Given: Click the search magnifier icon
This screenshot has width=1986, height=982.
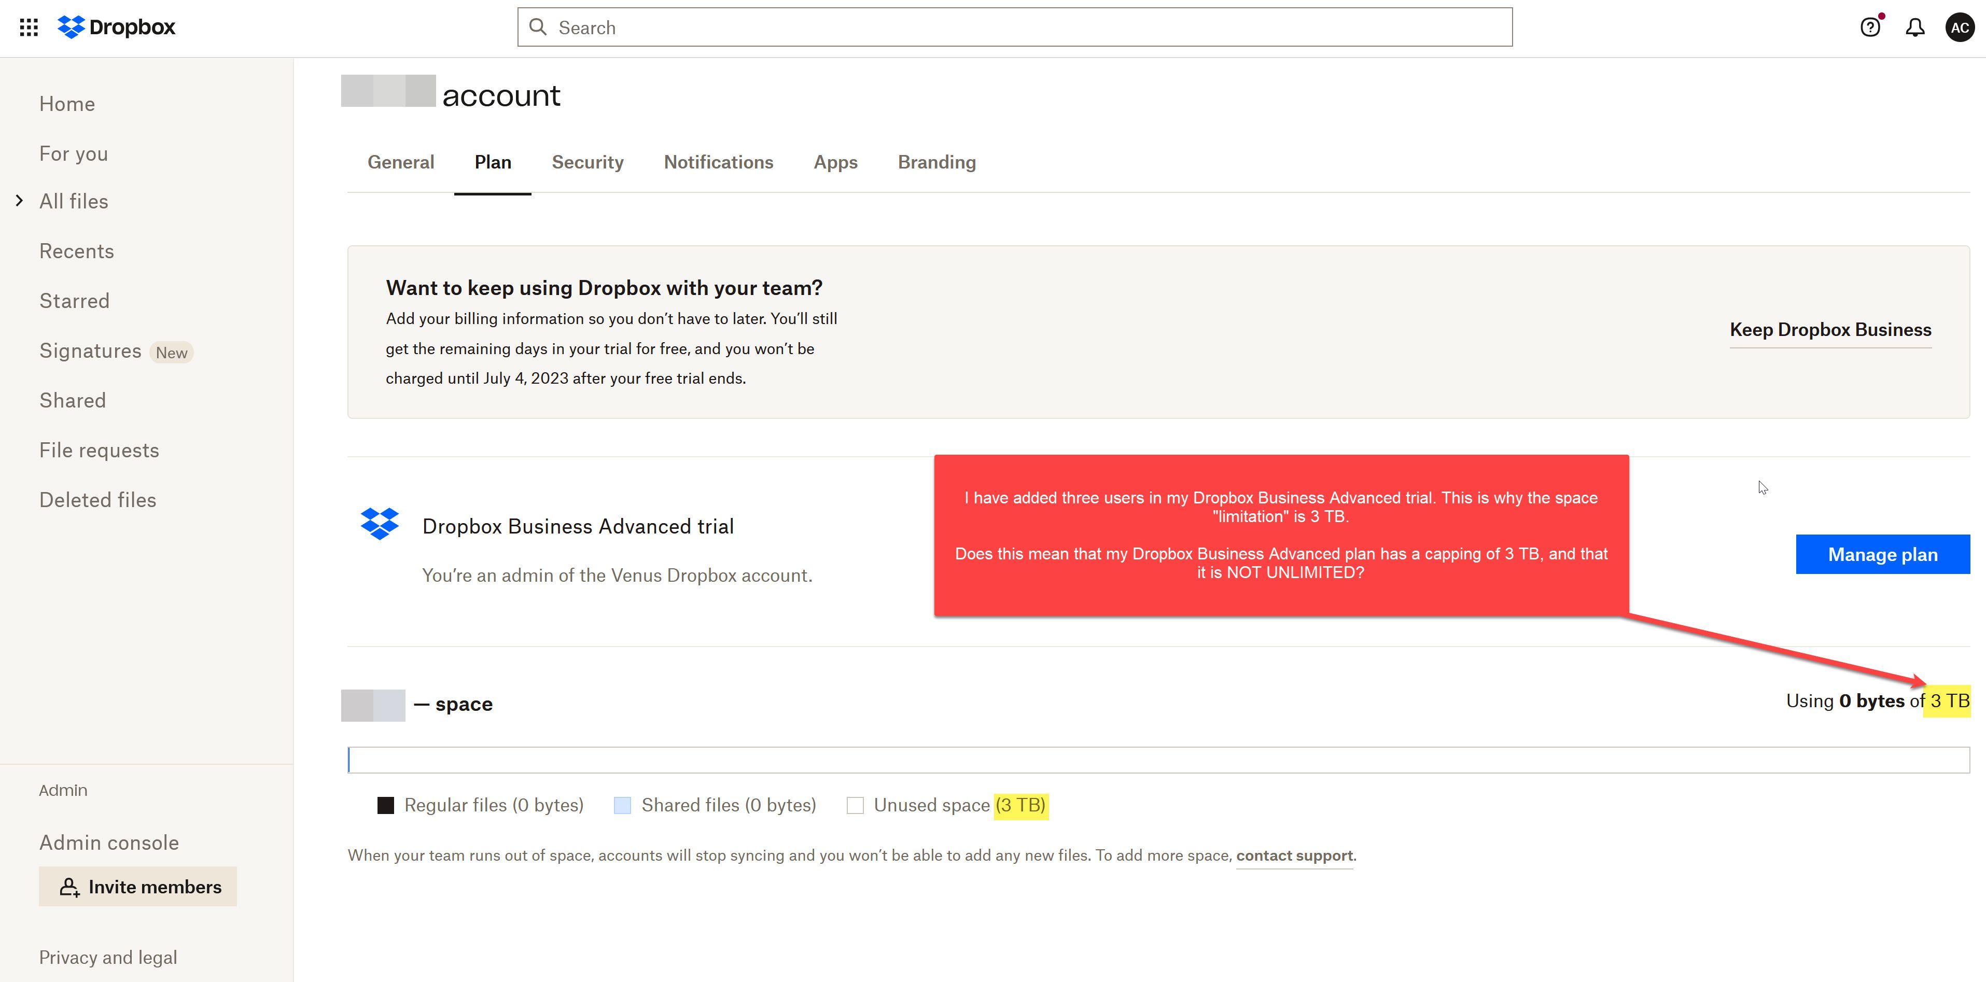Looking at the screenshot, I should 538,28.
